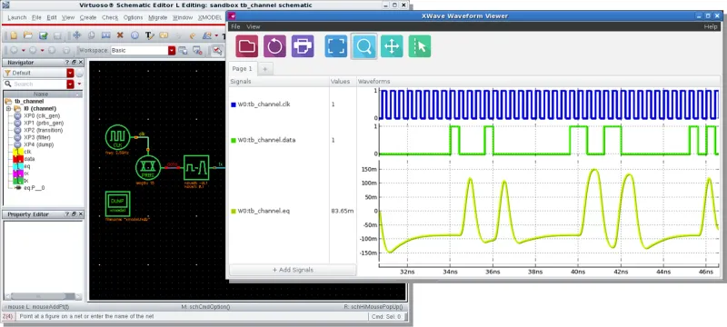
Task: Click the small red arrow after Search box
Action: [79, 84]
